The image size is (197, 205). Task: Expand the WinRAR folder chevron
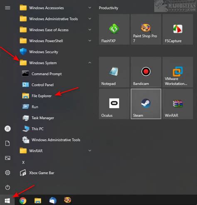point(90,151)
